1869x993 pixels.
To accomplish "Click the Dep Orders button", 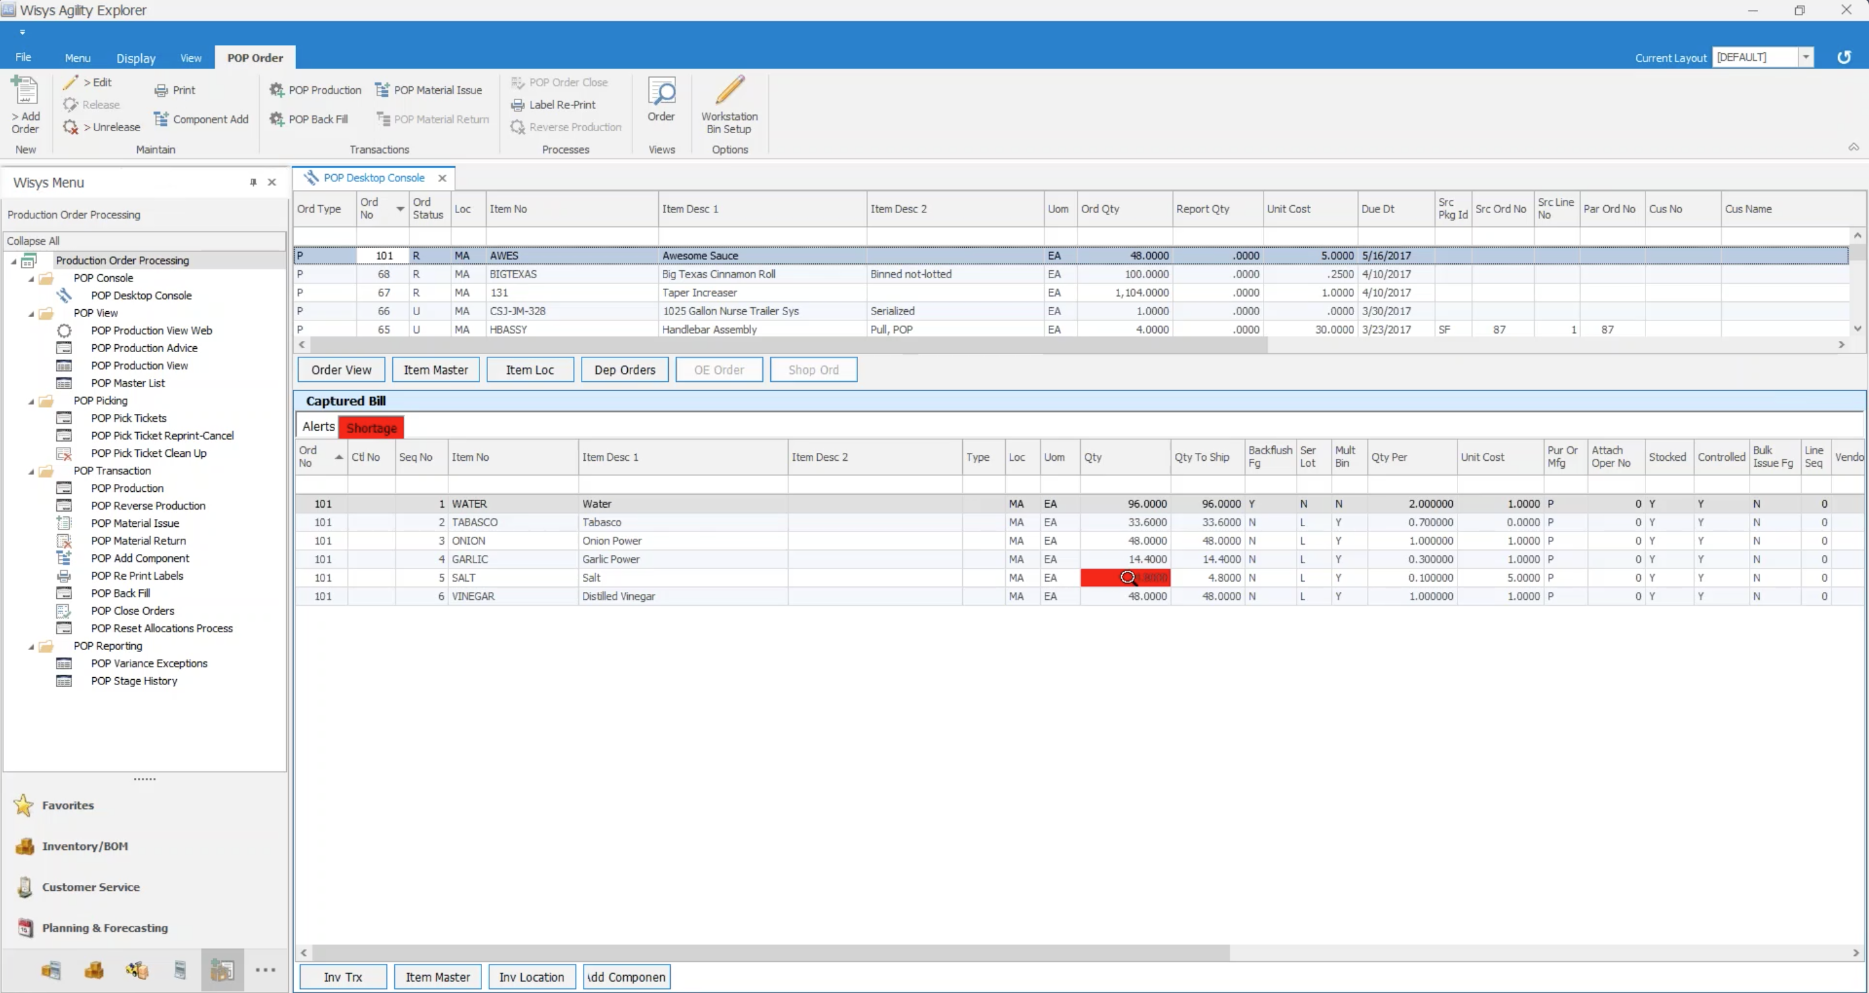I will click(x=625, y=370).
